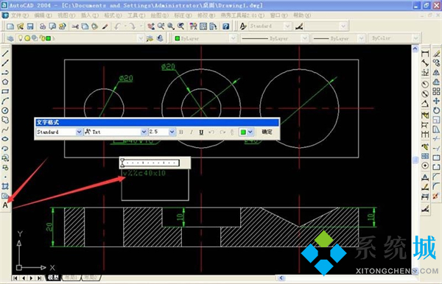Click the Undo arrow in top toolbar
Image resolution: width=442 pixels, height=284 pixels.
tap(117, 26)
